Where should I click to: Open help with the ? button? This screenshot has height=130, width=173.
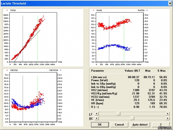(x=161, y=125)
